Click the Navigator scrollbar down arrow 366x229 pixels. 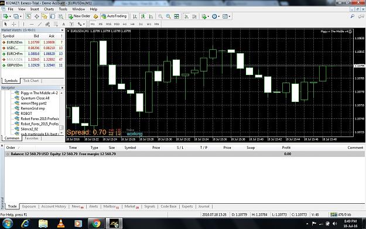pos(61,134)
